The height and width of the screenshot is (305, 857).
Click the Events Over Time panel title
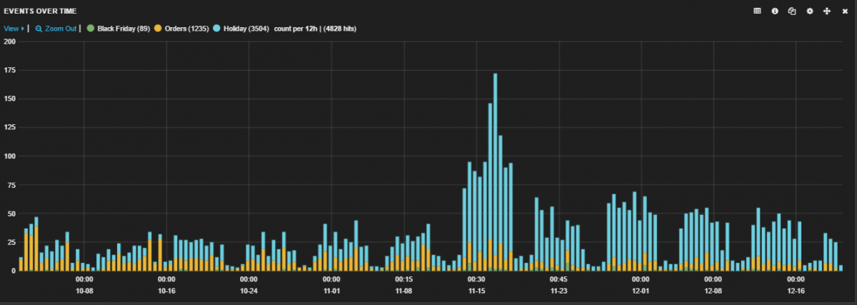(x=41, y=11)
